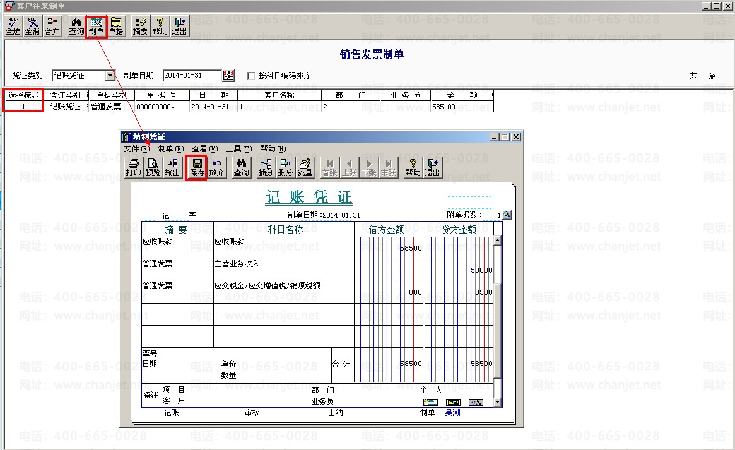735x450 pixels.
Task: Click the 制单 toolbar icon in 客户往来制单
Action: click(x=96, y=27)
